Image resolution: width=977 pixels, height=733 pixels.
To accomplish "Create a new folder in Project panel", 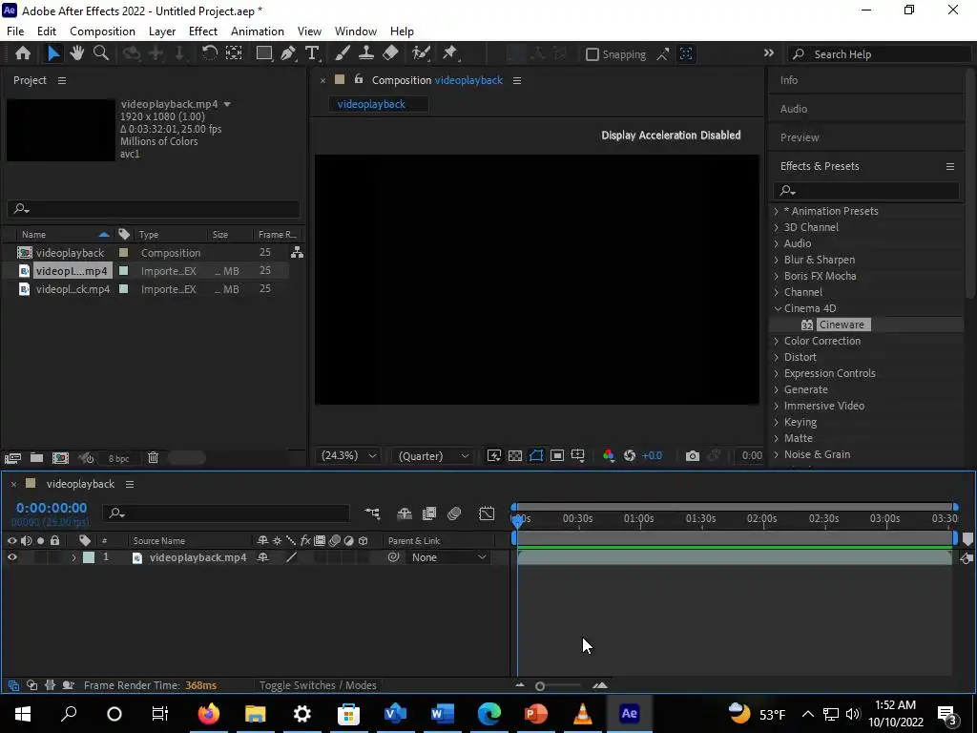I will pyautogui.click(x=37, y=458).
